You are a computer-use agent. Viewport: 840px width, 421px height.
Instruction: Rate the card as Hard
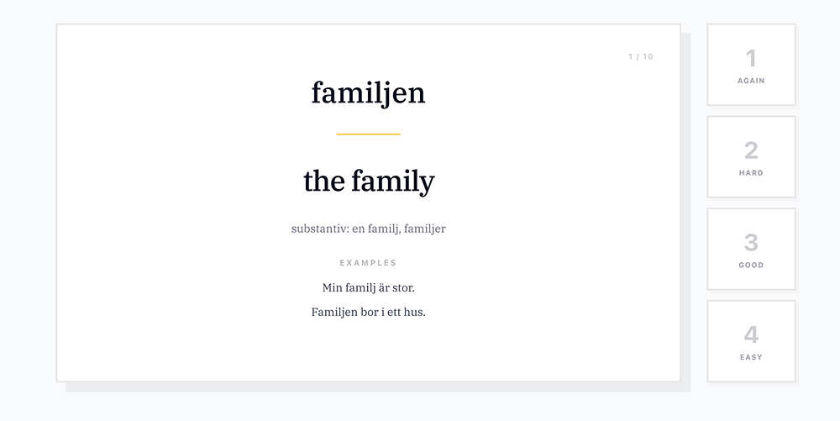tap(751, 157)
